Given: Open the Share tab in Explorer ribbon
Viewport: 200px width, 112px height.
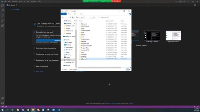Looking at the screenshot, I should pos(76,14).
